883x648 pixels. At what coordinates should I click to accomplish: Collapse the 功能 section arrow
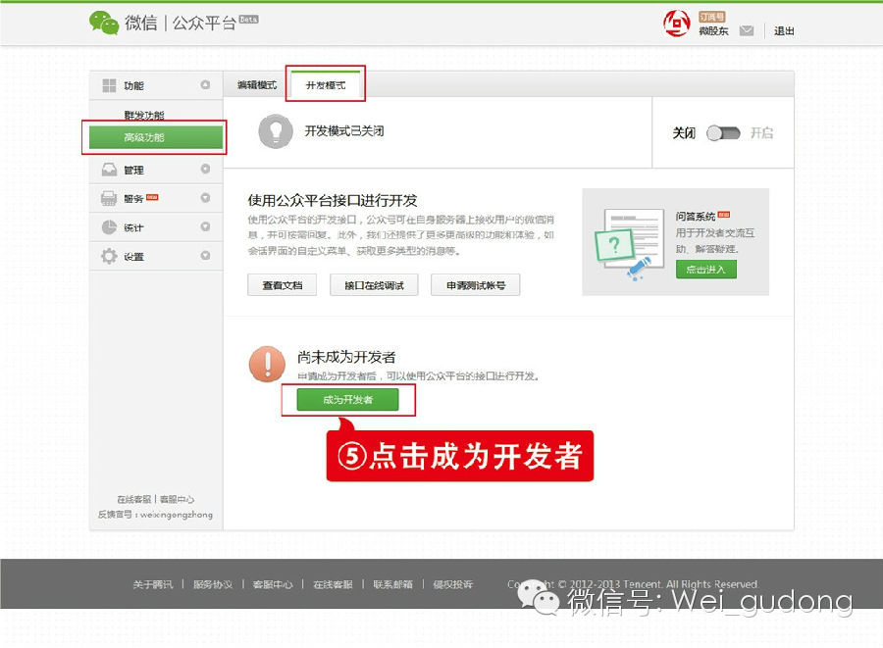point(205,85)
